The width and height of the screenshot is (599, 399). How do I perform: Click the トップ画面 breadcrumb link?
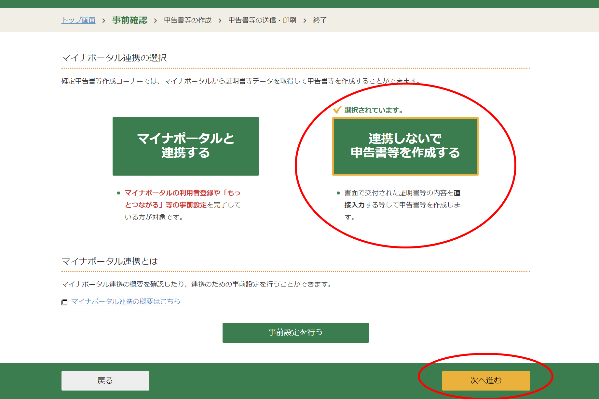click(x=78, y=20)
